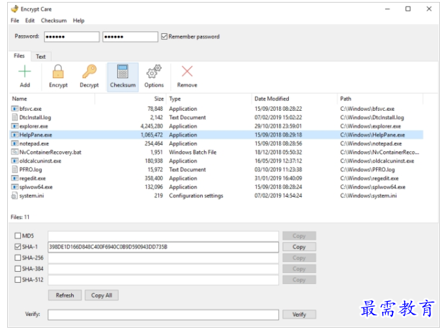Click the DtcInstall.log document icon

[14, 117]
